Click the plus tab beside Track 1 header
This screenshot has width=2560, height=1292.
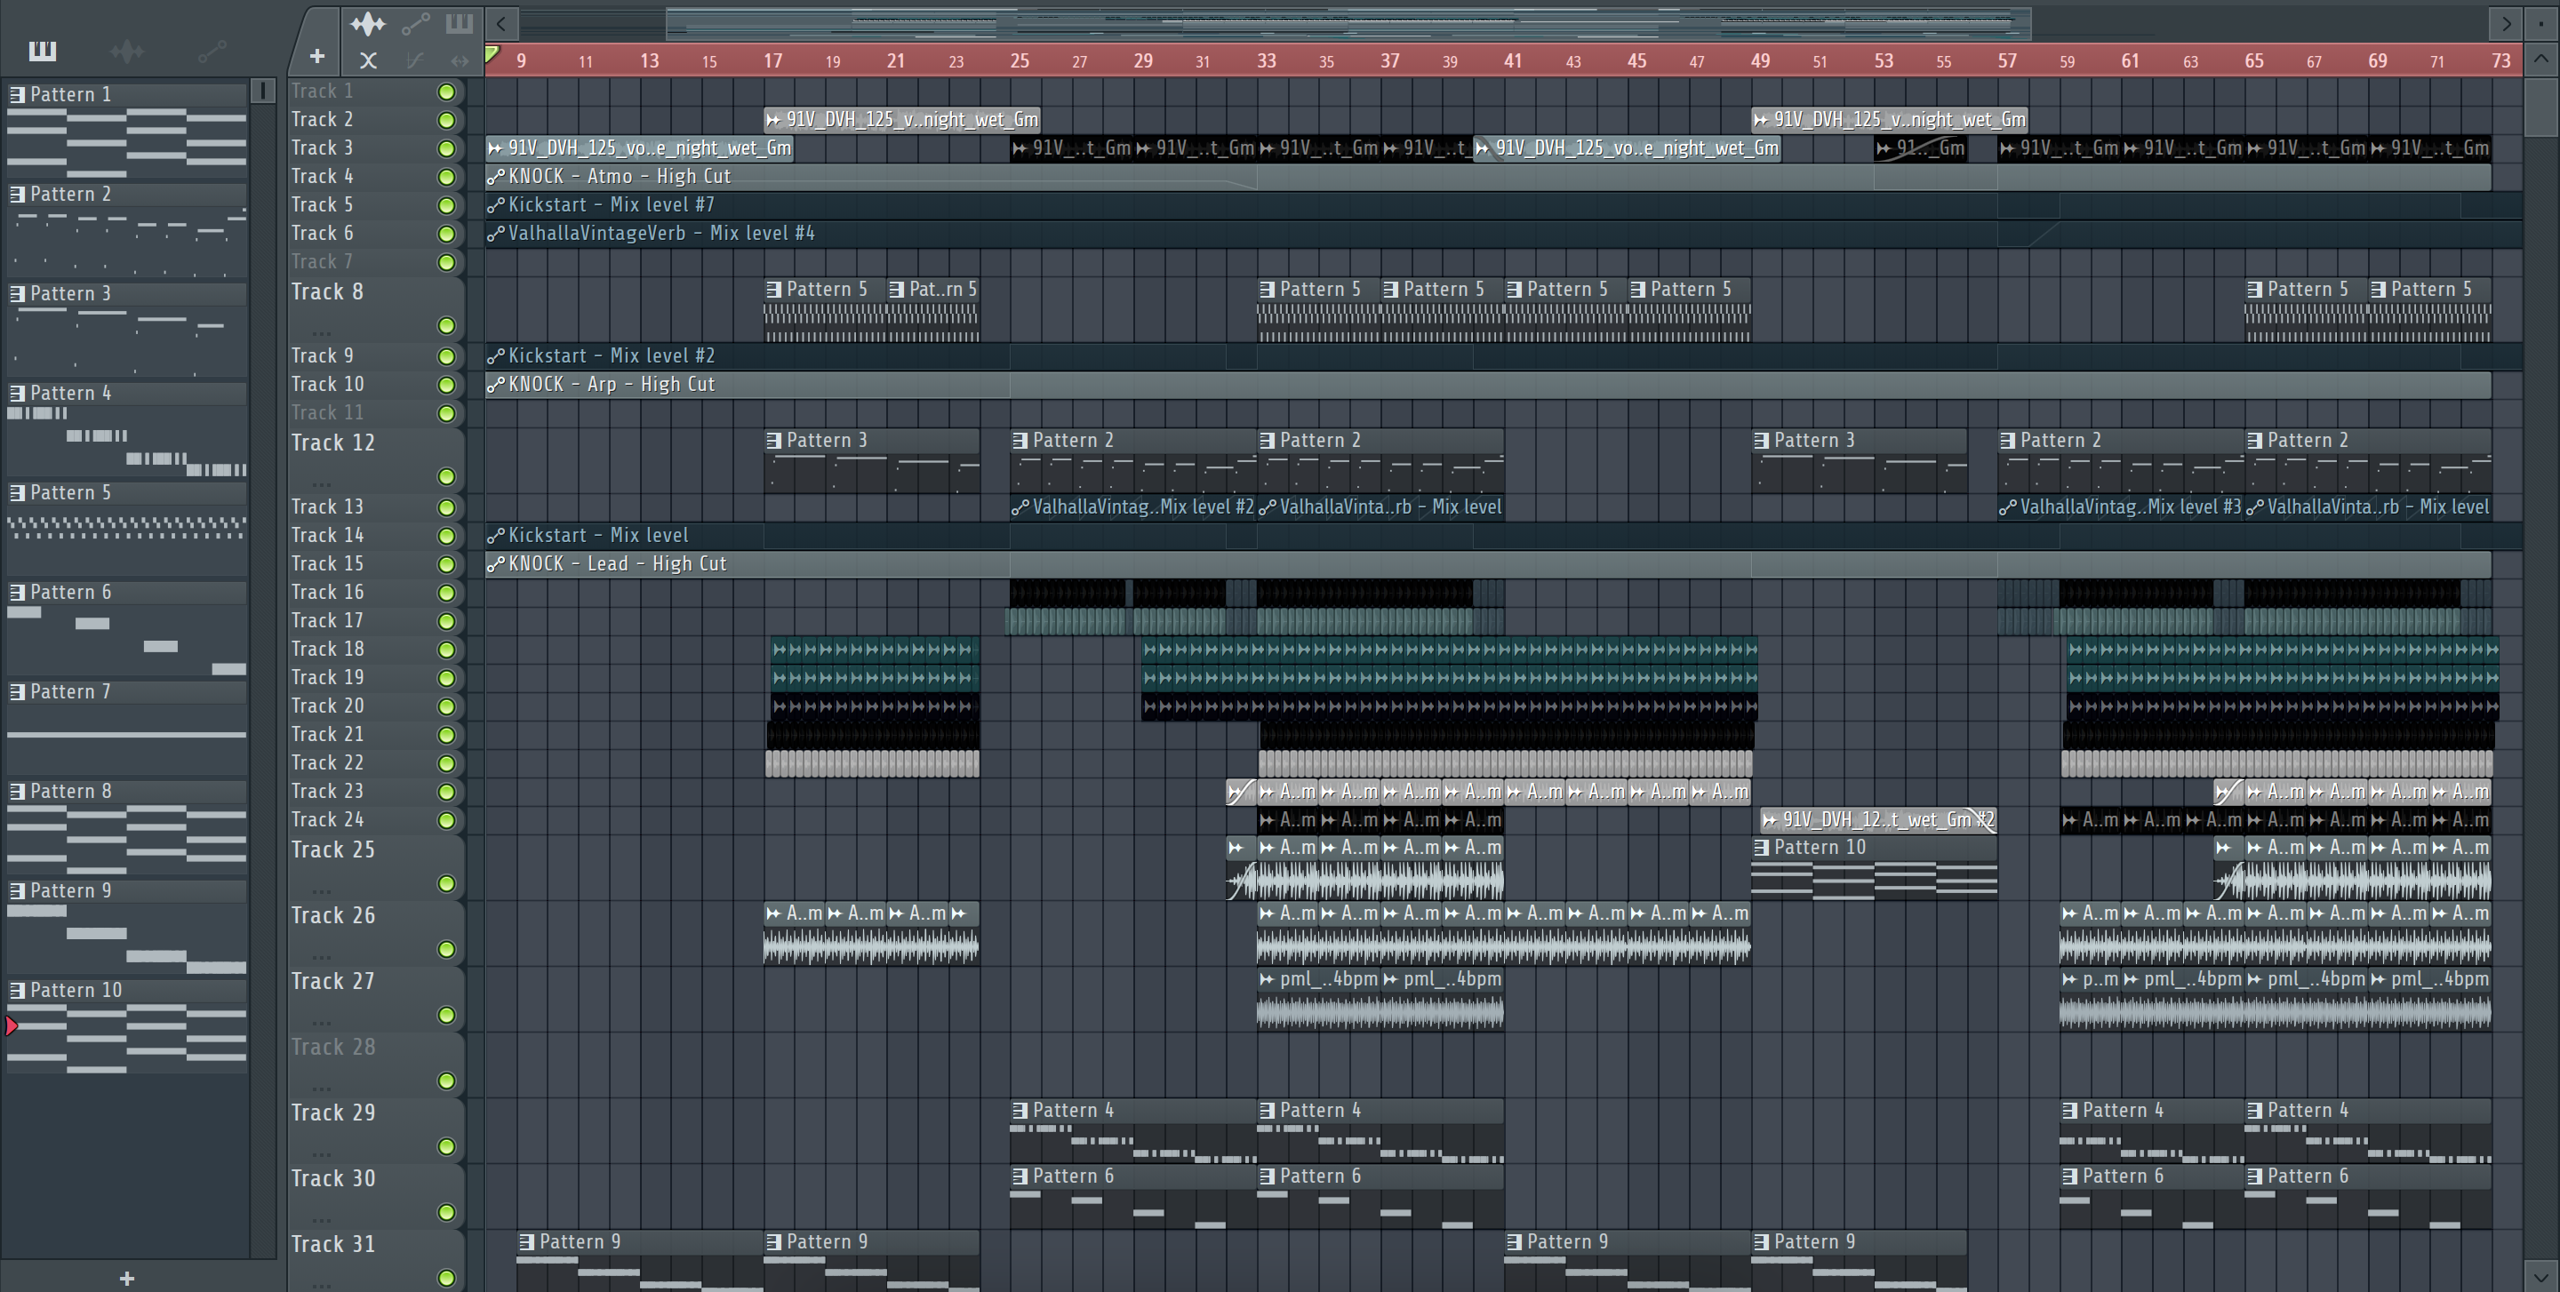317,57
